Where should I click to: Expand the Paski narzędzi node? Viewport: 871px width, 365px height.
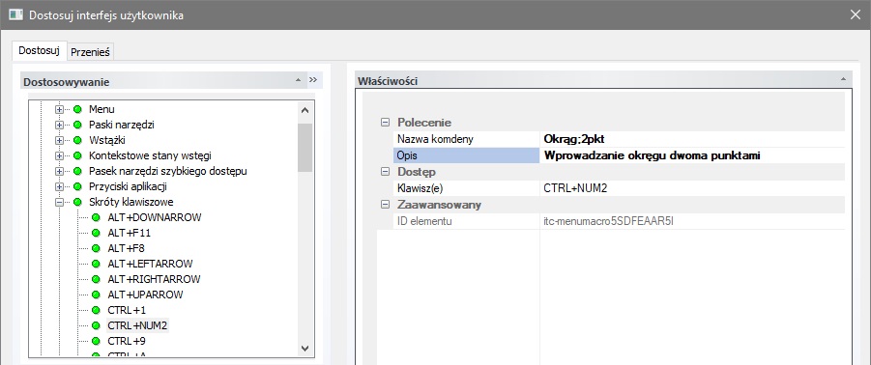59,125
